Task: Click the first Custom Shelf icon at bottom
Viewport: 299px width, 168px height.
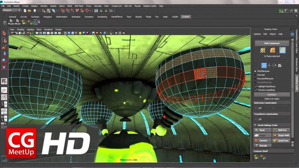Action: [256, 157]
